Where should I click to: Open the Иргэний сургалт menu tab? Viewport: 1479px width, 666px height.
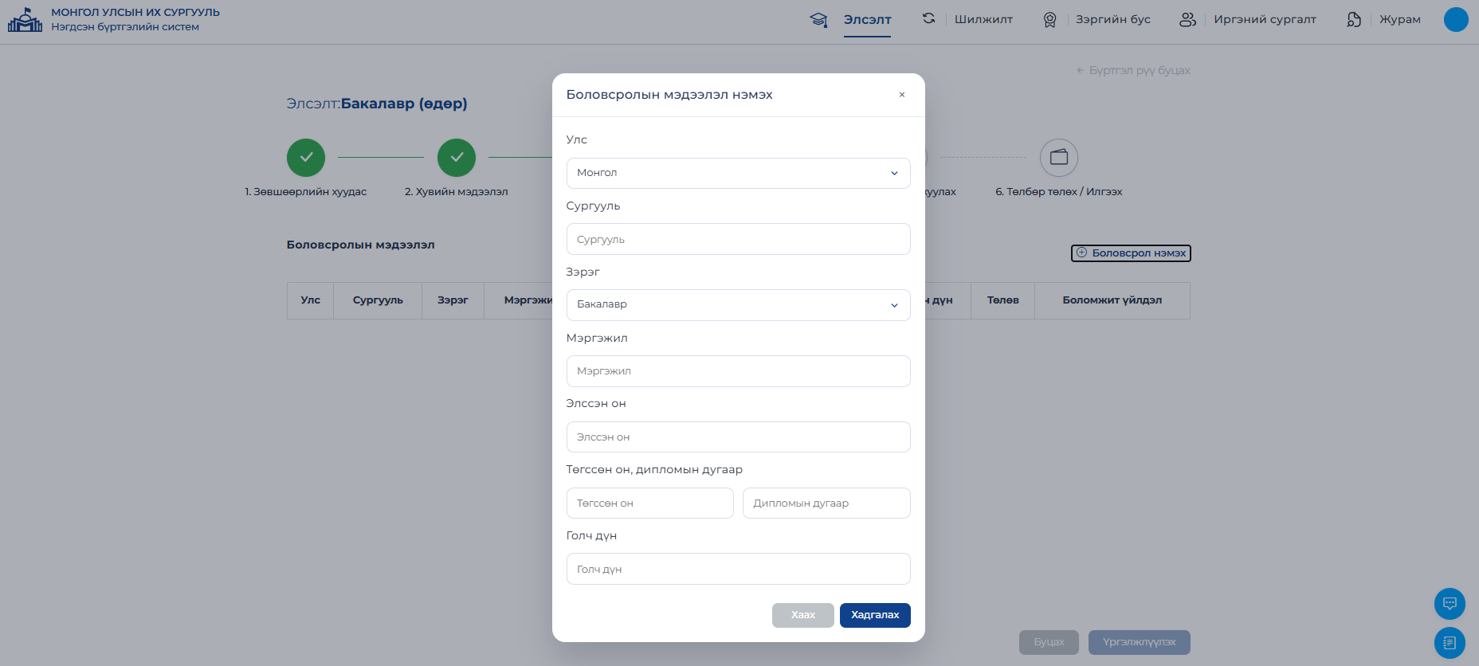[x=1265, y=20]
